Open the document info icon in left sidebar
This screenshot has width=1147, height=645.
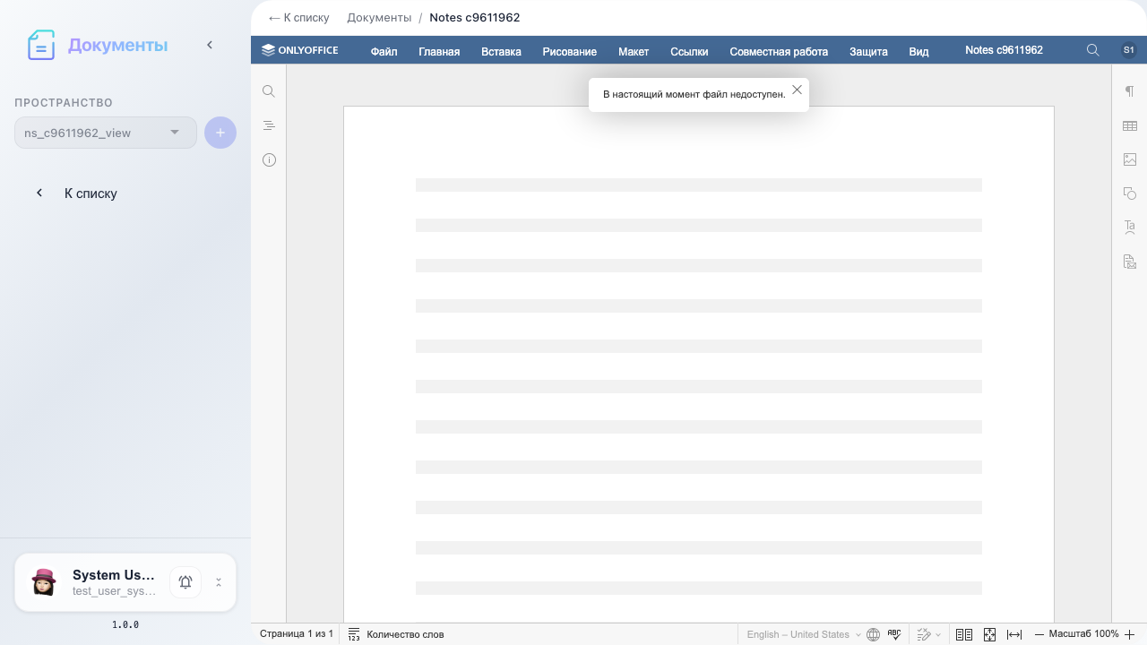269,159
